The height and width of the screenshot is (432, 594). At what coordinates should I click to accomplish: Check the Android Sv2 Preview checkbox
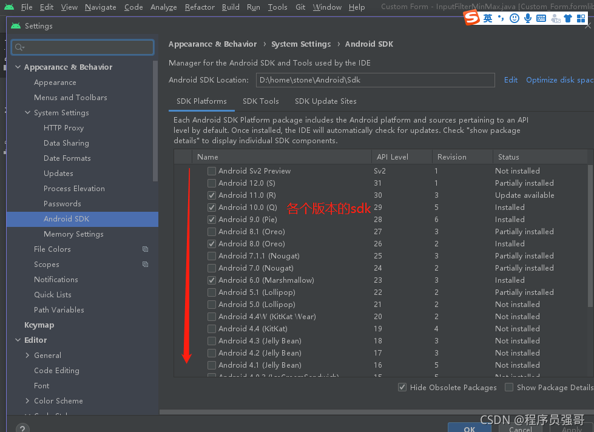click(212, 171)
